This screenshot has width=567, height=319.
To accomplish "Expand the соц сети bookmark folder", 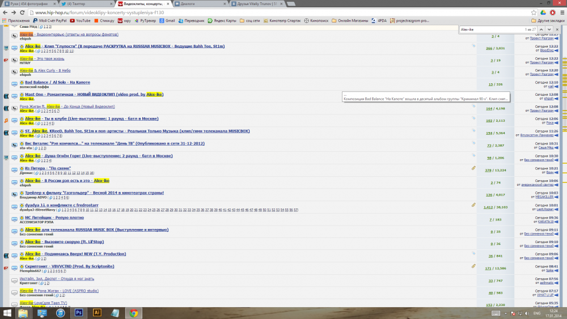I will click(x=250, y=20).
